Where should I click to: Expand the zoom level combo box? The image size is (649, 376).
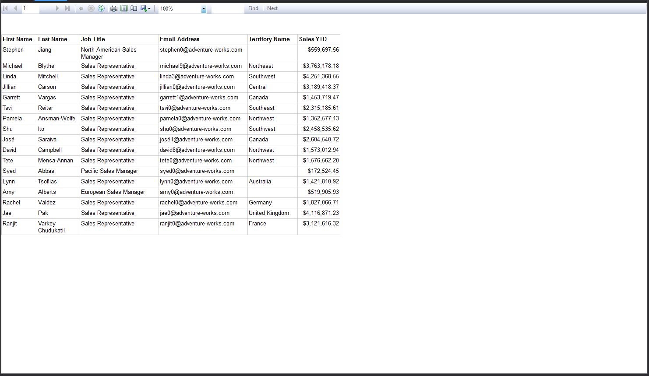click(x=204, y=8)
